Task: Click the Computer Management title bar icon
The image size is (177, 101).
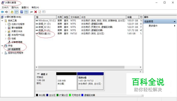Action: tap(3, 3)
